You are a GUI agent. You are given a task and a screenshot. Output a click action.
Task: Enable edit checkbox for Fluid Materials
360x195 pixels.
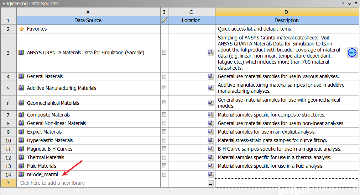(164, 166)
